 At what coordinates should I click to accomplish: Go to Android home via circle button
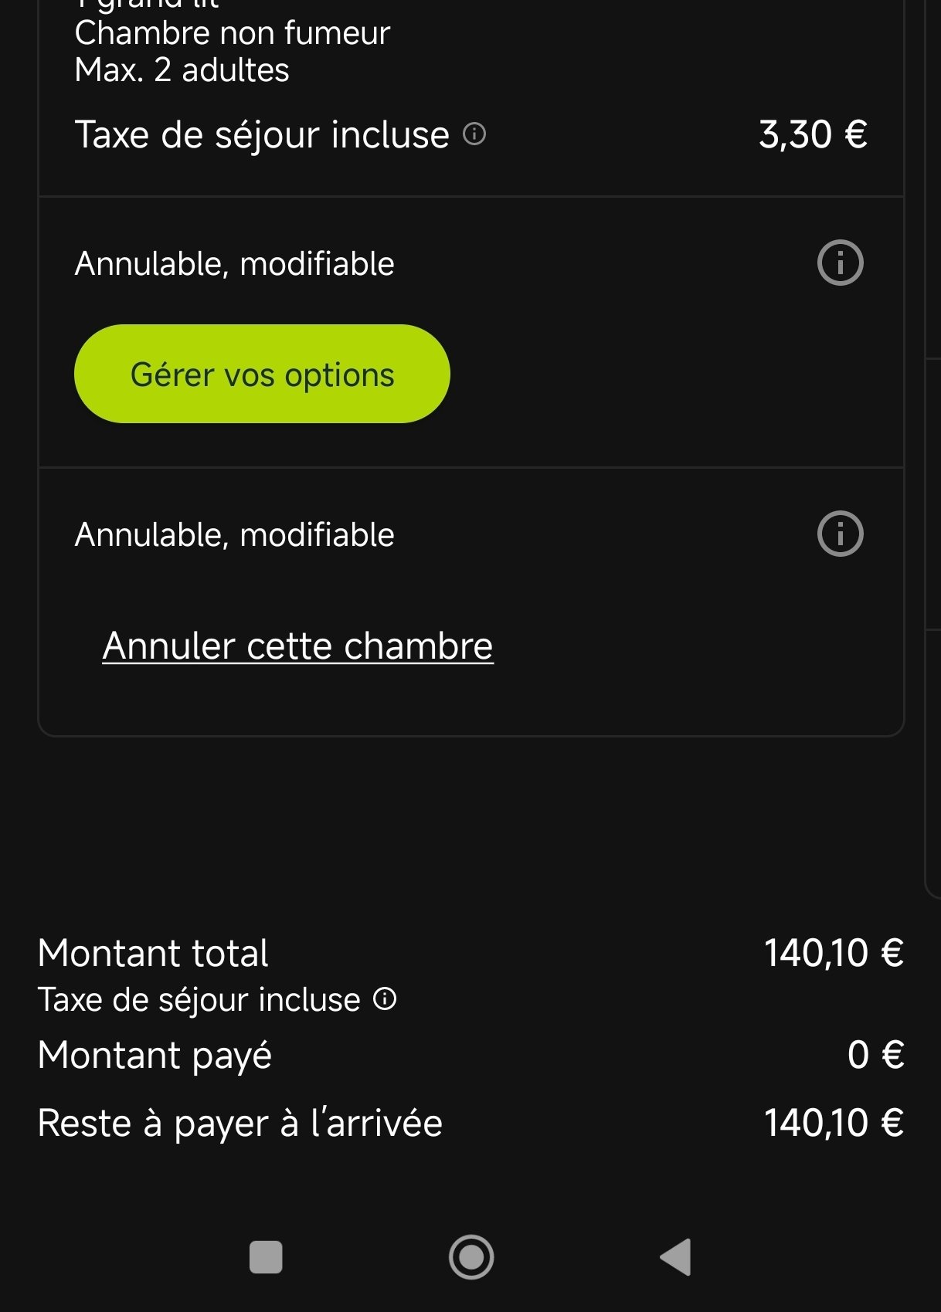click(x=471, y=1257)
